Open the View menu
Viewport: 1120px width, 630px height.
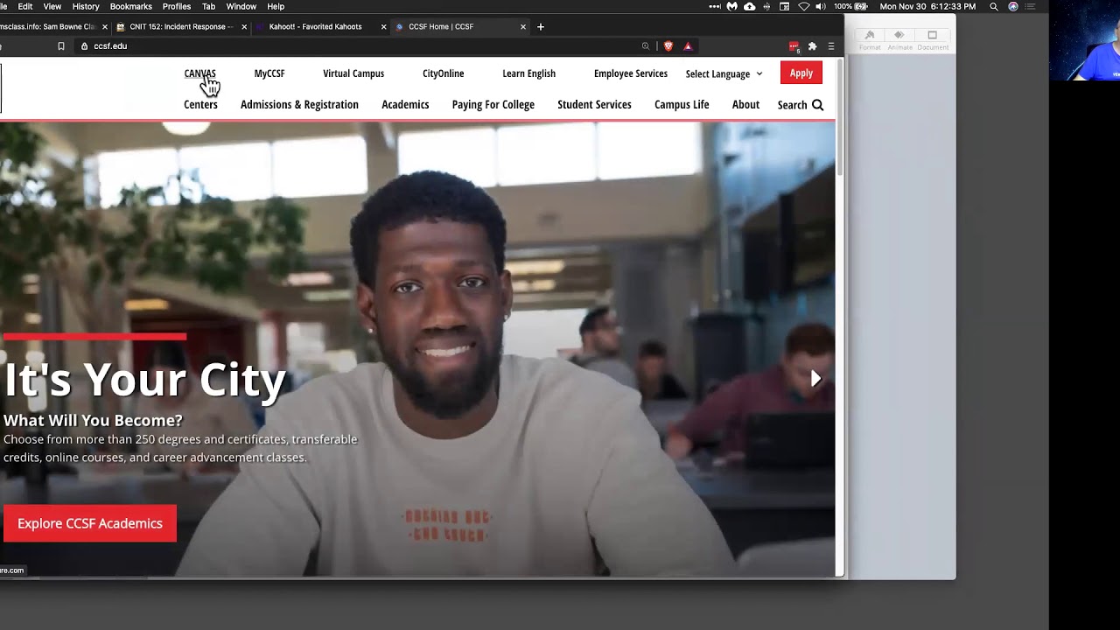point(52,6)
